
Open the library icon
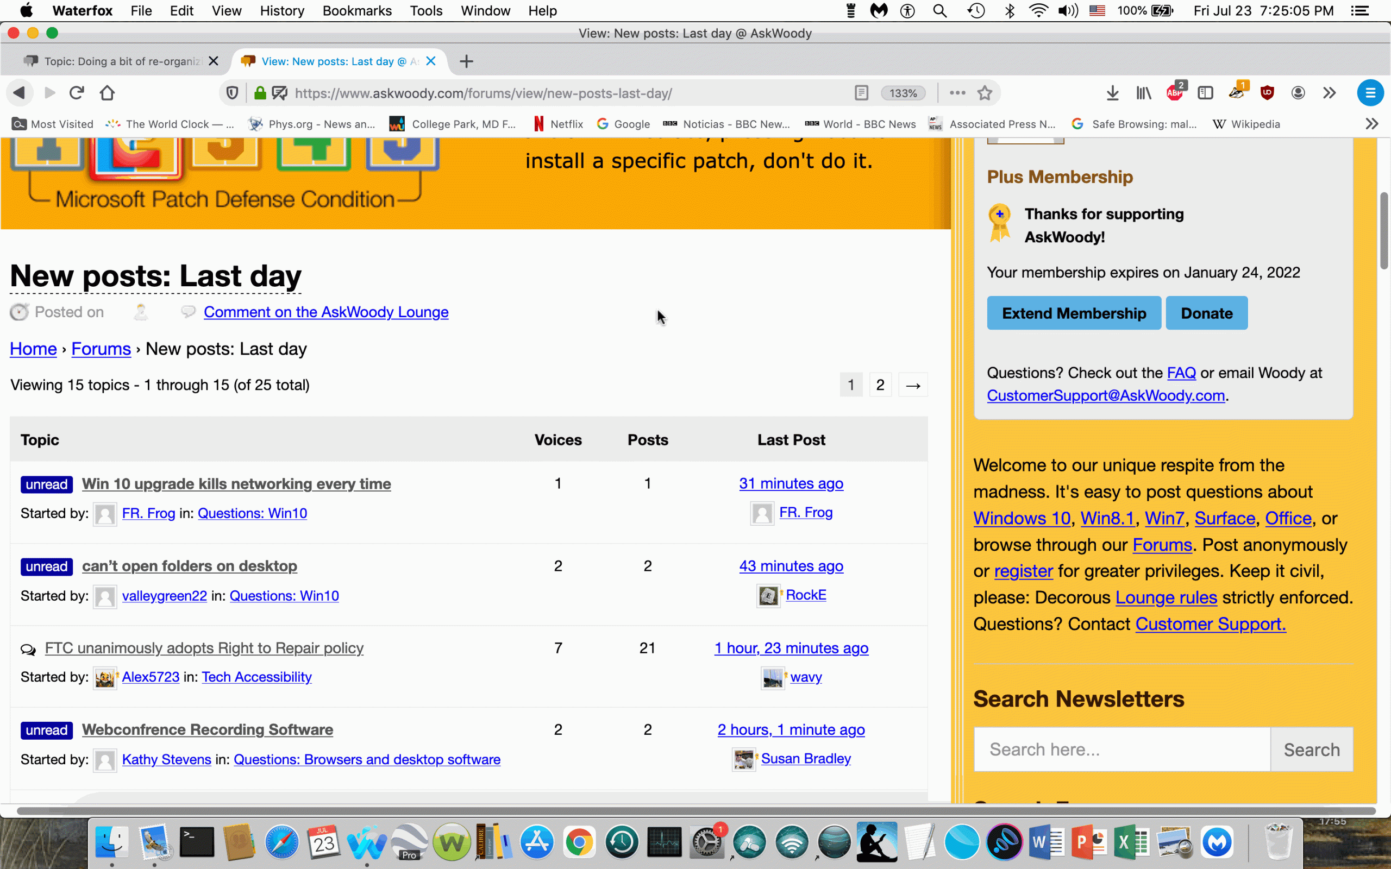pos(1143,93)
